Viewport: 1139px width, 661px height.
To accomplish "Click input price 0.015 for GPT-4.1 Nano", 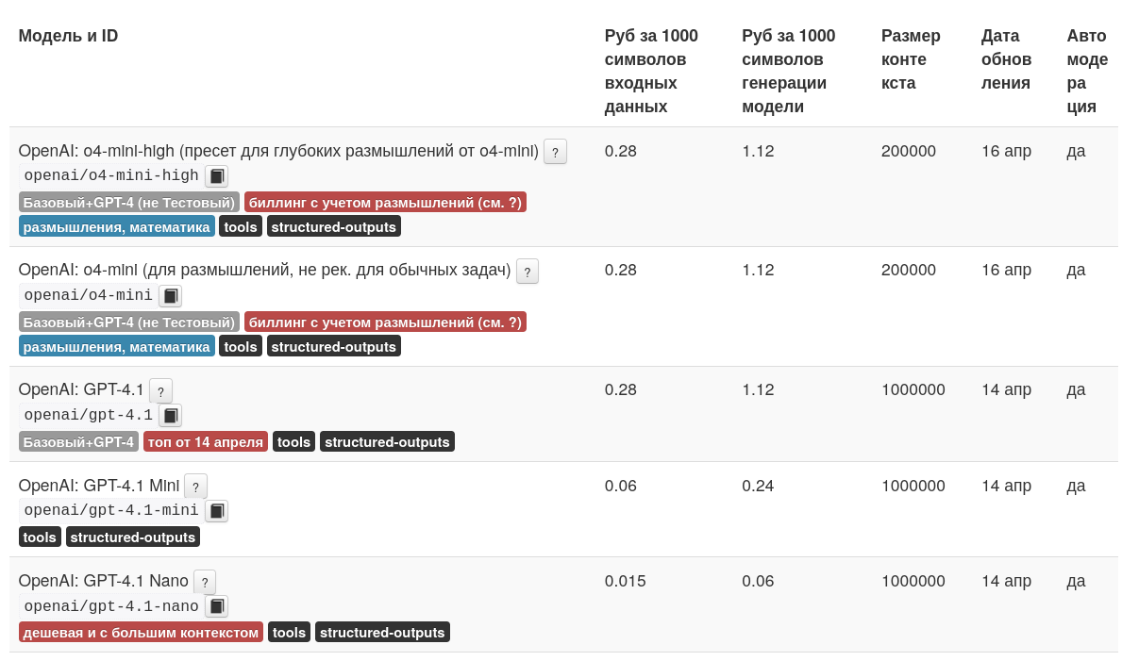I will coord(626,581).
